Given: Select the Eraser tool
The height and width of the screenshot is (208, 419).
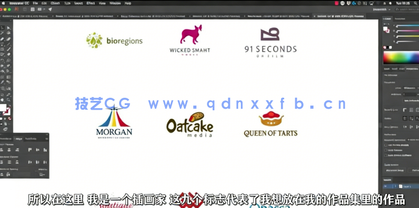Looking at the screenshot, I should 8,54.
